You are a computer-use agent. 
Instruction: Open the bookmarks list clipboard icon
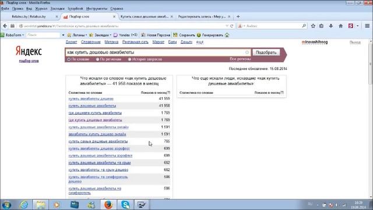coord(321,26)
